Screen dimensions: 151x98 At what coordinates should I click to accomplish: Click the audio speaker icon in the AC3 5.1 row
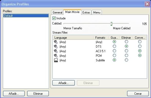click(56, 51)
